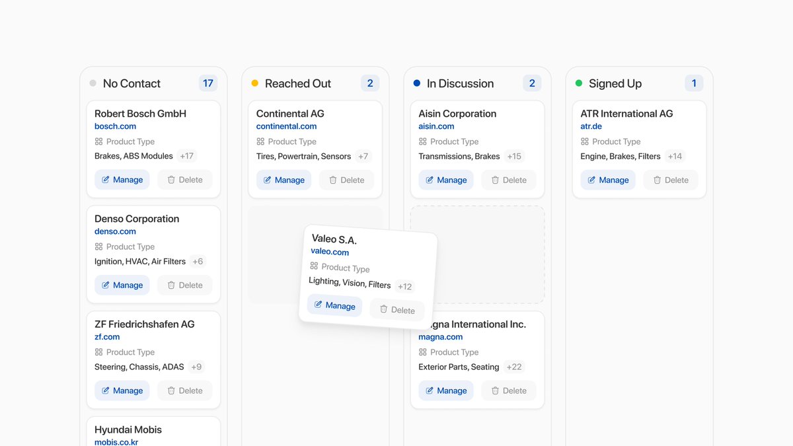Show the +9 more products on ZF
The image size is (793, 446).
pos(196,367)
